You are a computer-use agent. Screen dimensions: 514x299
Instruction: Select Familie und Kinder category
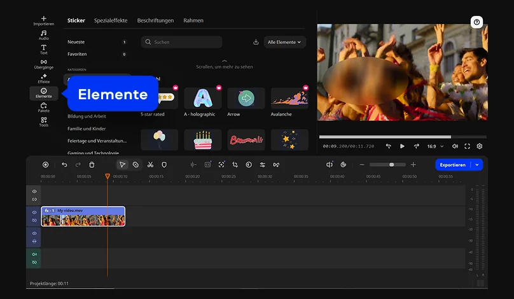tap(87, 129)
